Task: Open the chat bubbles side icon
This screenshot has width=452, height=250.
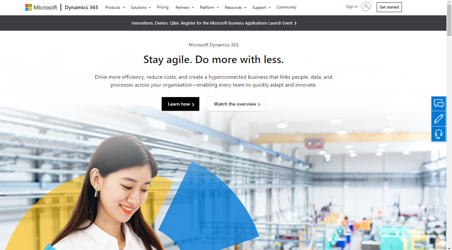Action: 439,104
